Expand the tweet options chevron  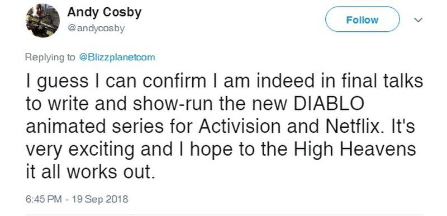tap(417, 20)
